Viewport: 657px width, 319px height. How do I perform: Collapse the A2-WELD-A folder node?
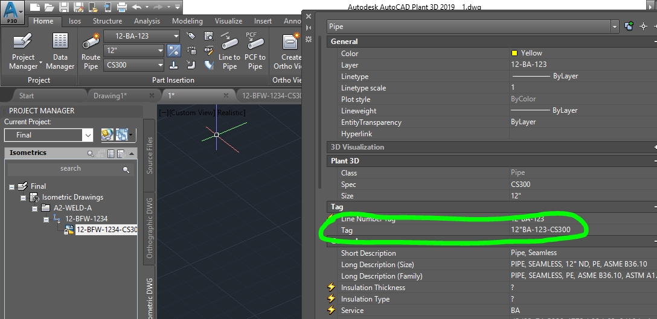(x=35, y=209)
